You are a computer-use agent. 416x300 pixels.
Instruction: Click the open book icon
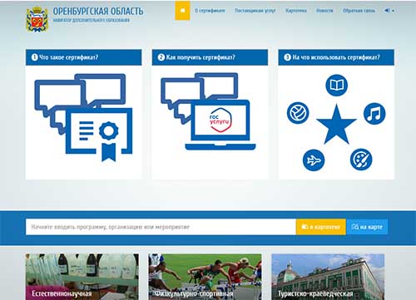(336, 85)
